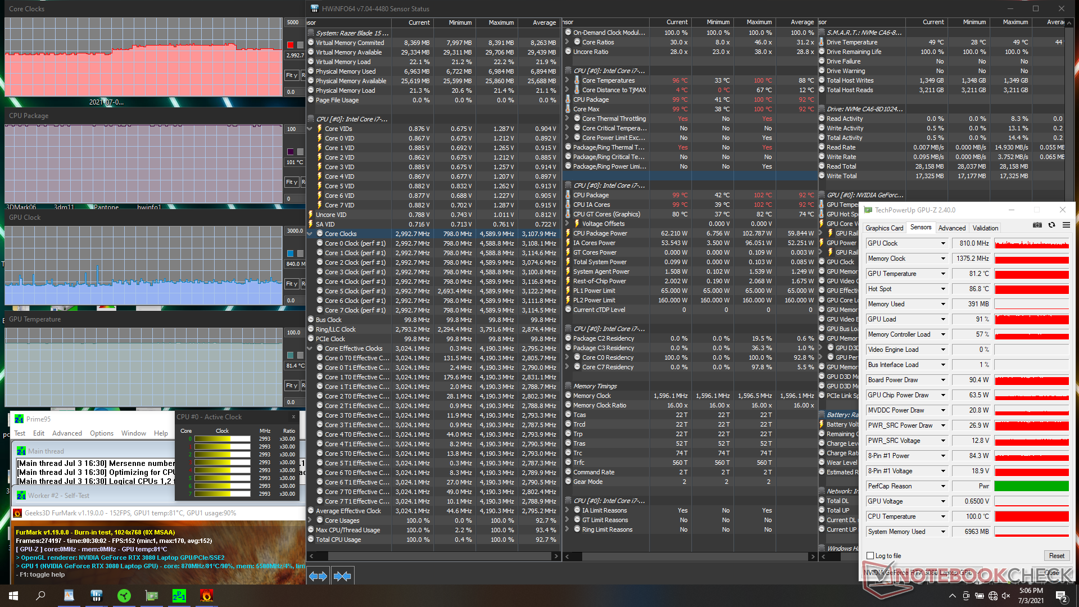Collapse the Core VIDs group
This screenshot has width=1079, height=607.
(x=310, y=129)
